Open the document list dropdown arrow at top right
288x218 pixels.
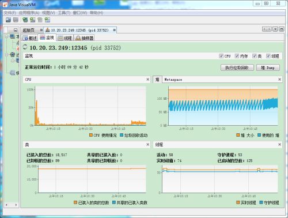(x=275, y=29)
